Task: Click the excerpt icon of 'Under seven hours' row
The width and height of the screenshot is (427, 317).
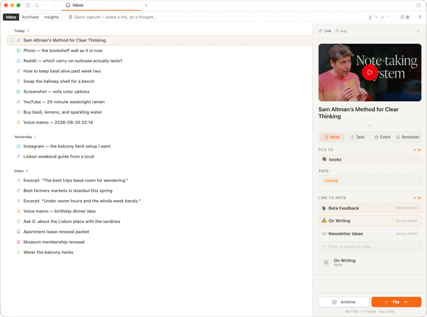Action: [19, 201]
